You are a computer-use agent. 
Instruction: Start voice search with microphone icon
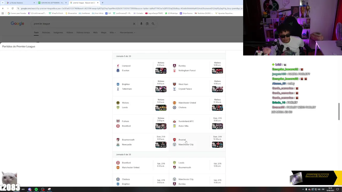pos(141,24)
